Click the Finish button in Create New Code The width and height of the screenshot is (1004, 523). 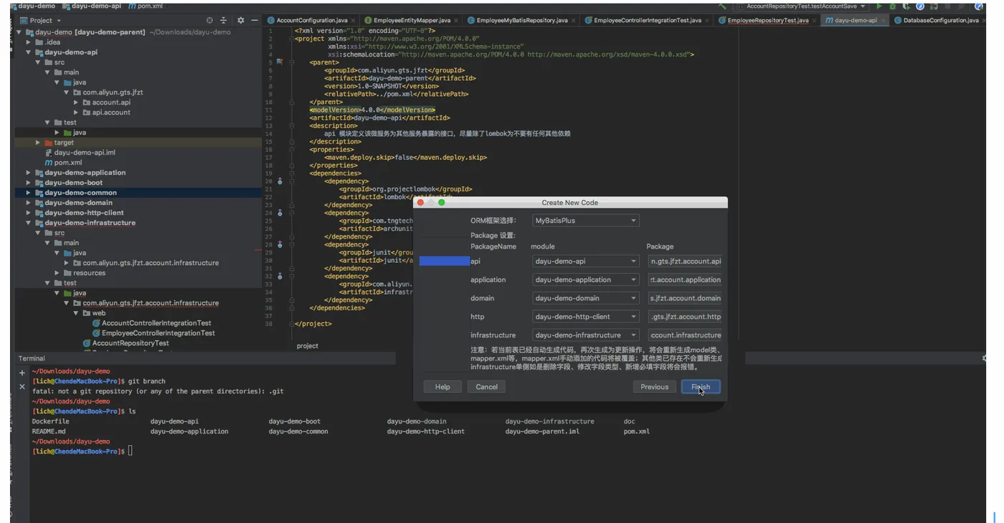[701, 387]
